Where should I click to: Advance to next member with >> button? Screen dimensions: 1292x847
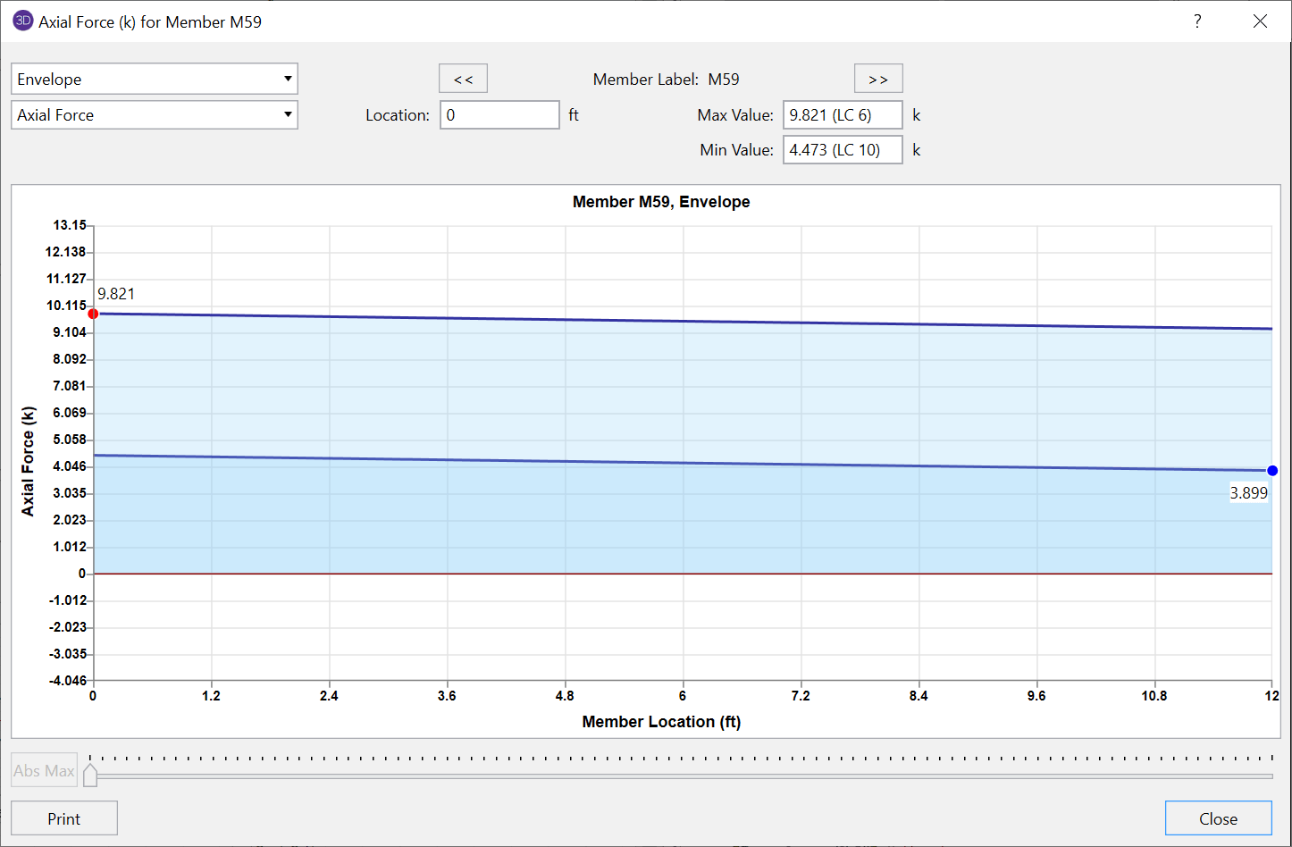coord(877,79)
